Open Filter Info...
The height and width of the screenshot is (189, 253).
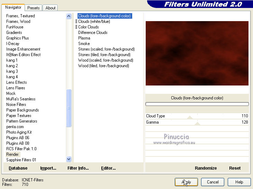pos(78,168)
